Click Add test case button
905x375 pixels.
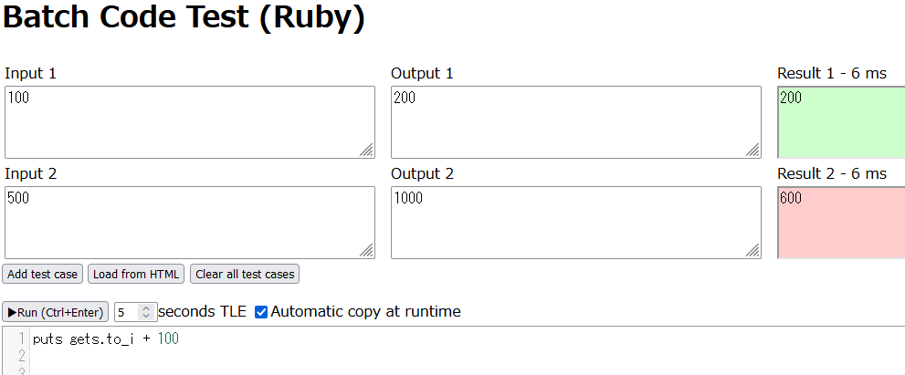[x=43, y=274]
